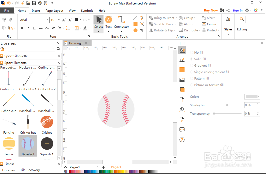Viewport: 266px width, 174px height.
Task: Switch to the Insert tab
Action: click(36, 10)
